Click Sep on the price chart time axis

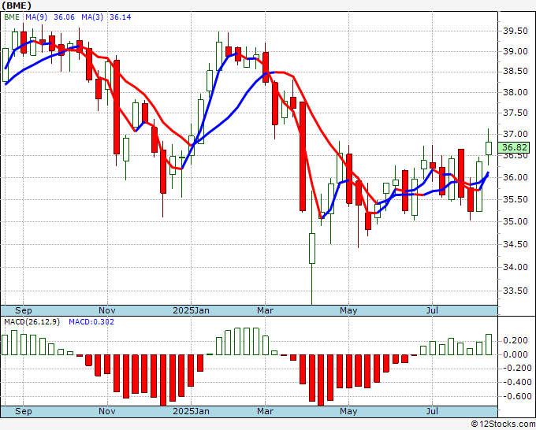click(23, 310)
